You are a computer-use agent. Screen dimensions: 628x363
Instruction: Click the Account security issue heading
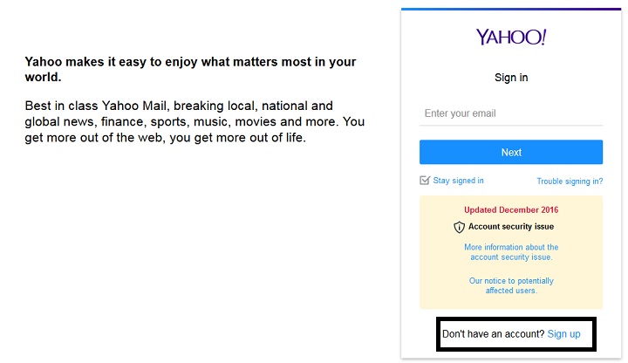[x=511, y=227]
